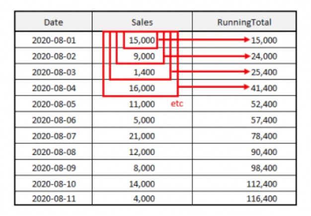Viewport: 311px width, 216px height.
Task: Click RunningTotal value 52,400
Action: (x=264, y=105)
